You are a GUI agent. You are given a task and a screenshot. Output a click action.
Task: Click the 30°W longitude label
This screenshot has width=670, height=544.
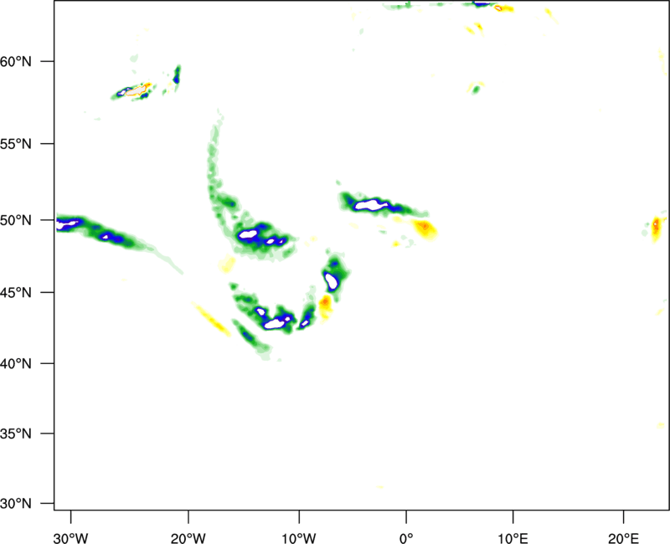[71, 538]
